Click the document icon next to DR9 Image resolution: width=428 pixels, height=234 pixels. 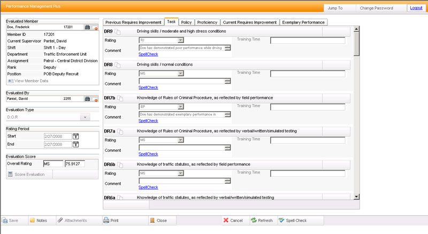pos(120,32)
